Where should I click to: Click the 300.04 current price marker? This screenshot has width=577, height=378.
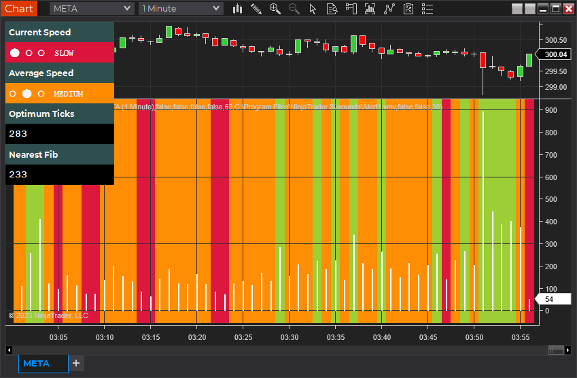point(553,54)
